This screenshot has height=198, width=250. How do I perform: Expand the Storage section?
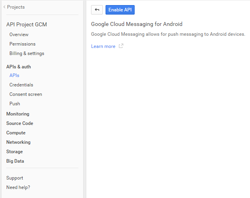click(15, 152)
